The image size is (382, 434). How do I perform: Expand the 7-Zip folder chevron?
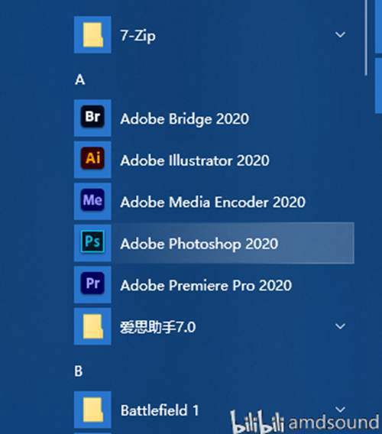(340, 34)
